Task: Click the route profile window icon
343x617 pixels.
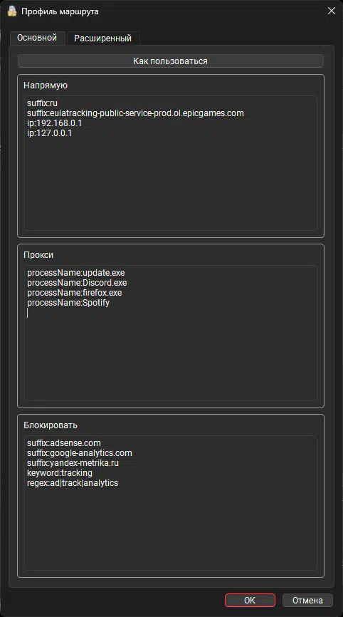Action: [x=12, y=11]
